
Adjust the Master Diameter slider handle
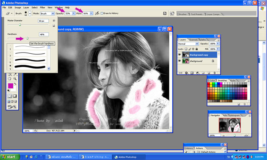coord(20,25)
